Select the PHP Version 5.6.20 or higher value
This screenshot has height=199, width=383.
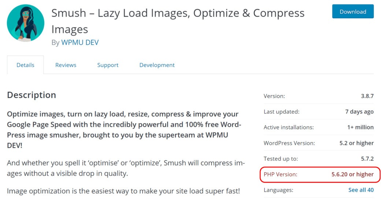point(353,174)
